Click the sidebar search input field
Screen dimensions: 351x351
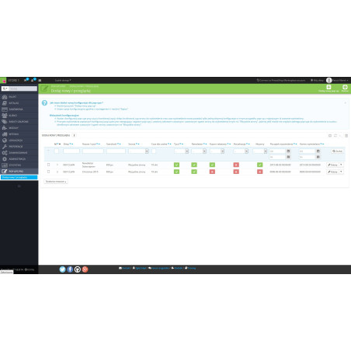coord(23,89)
